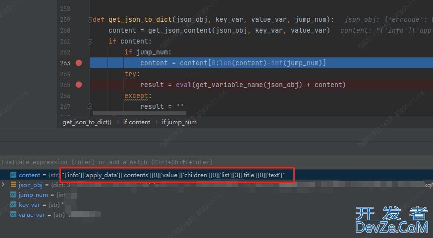Collapse the get_json_to_dict function fold marker
Screen dimensions: 433x238
(x=90, y=20)
